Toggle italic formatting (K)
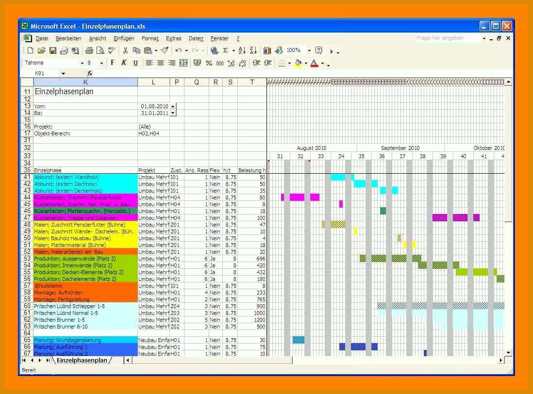 (x=124, y=63)
